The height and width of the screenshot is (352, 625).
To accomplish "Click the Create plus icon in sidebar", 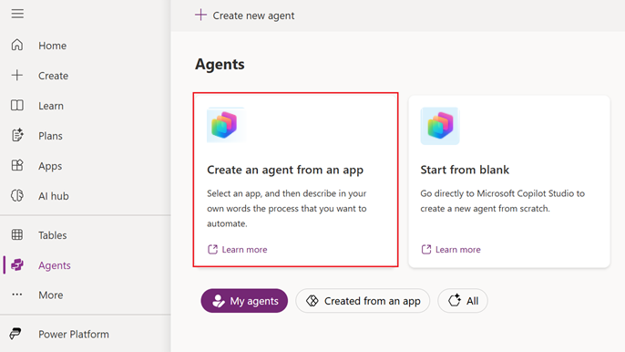I will click(x=17, y=75).
